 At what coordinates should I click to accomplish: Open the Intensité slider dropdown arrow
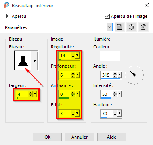[x=119, y=94]
